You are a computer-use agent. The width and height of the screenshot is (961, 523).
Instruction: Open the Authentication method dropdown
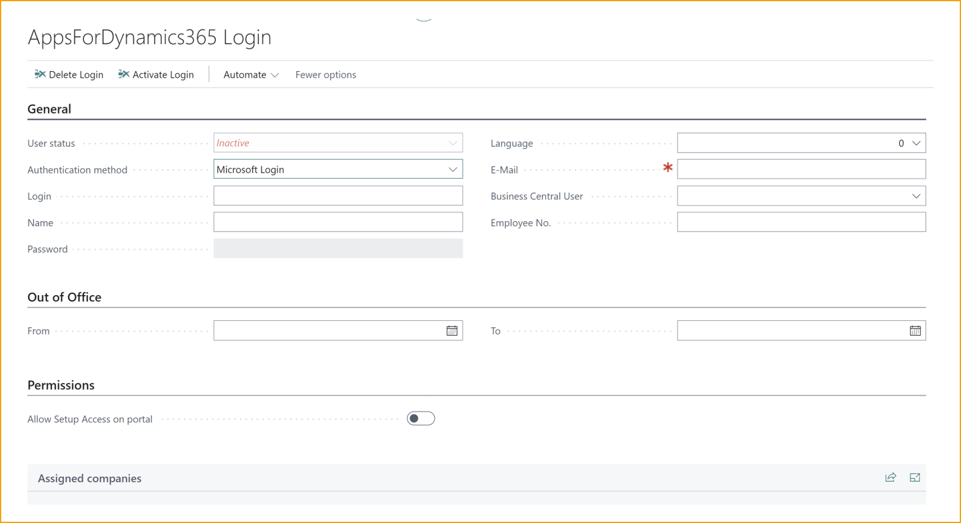tap(453, 170)
